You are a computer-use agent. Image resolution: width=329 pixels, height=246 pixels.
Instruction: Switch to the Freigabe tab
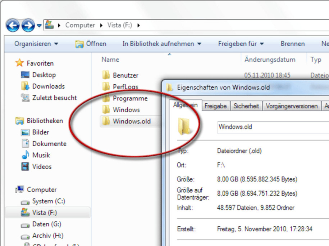point(215,106)
